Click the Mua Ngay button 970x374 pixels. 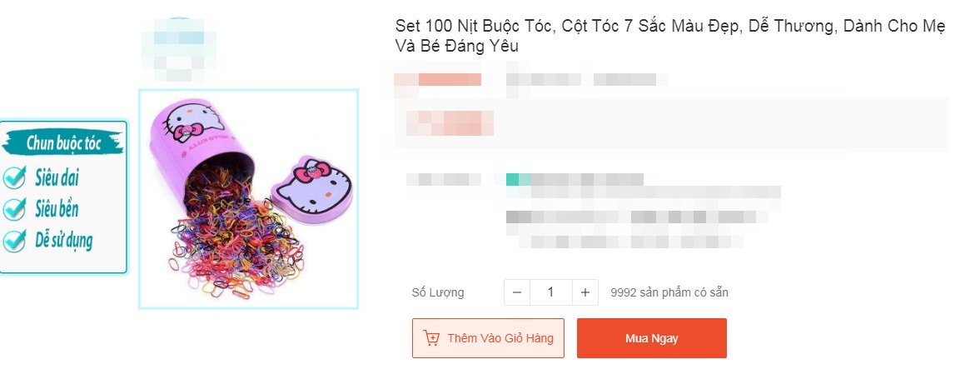[x=651, y=338]
